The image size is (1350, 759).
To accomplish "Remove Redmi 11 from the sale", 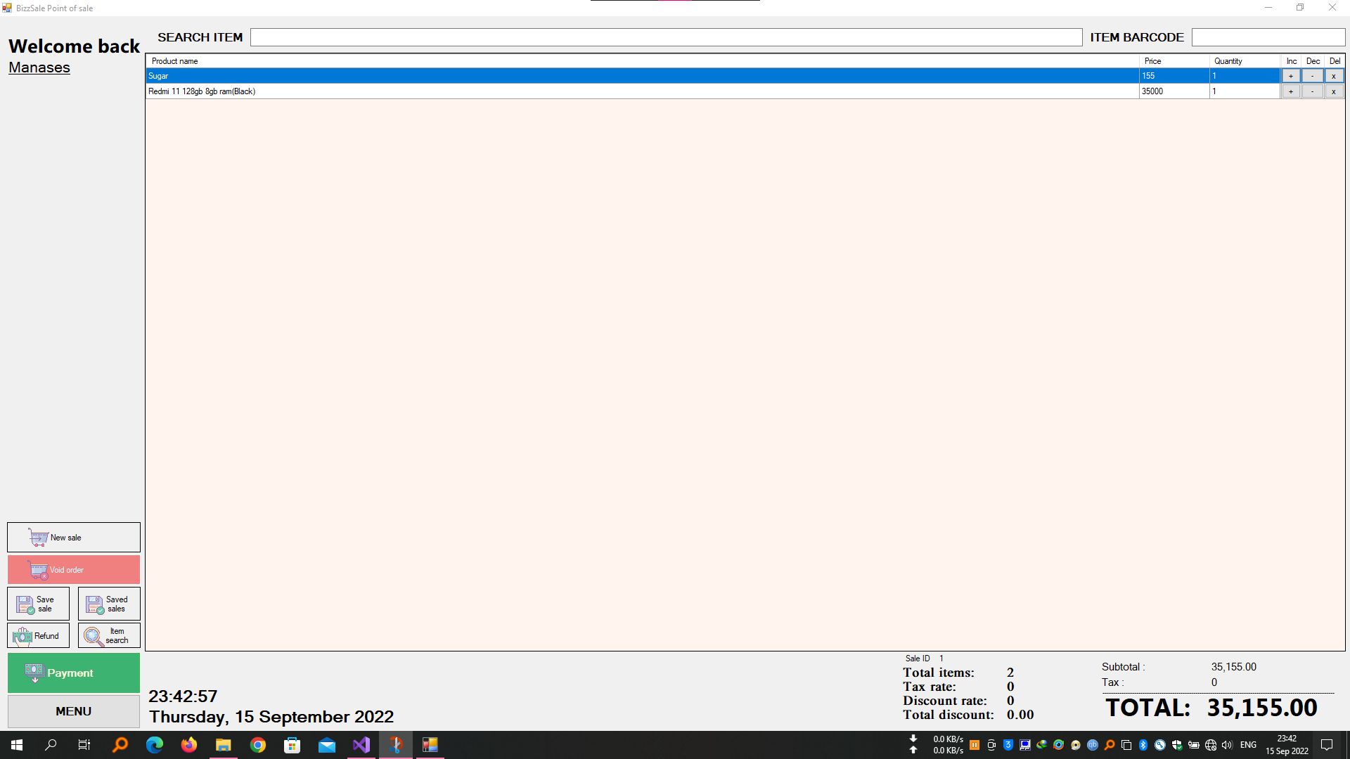I will (x=1333, y=91).
